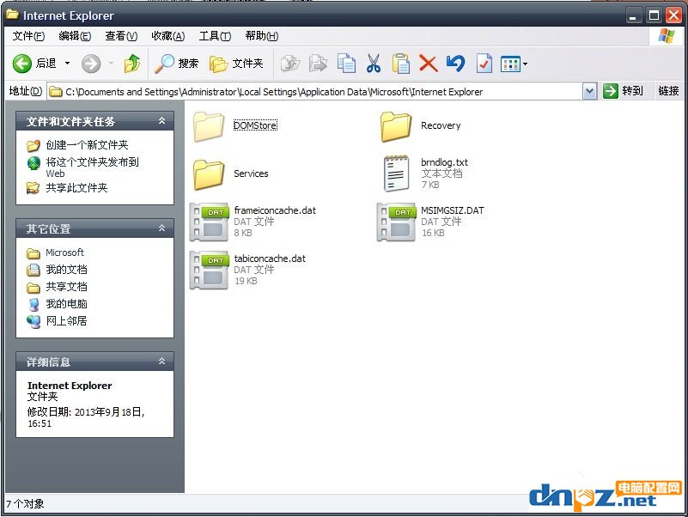Go up one folder level
Viewport: 688px width, 517px height.
[132, 64]
